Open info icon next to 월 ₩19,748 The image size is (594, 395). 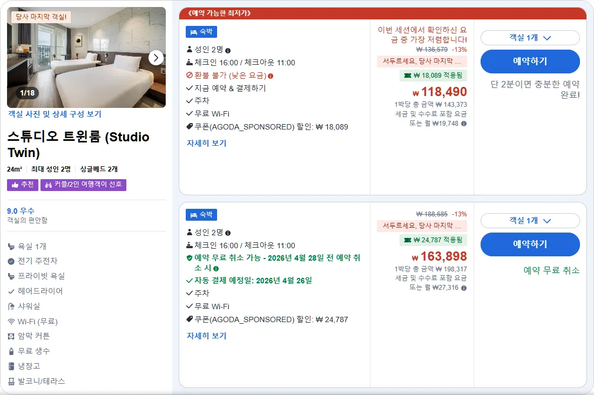(464, 124)
